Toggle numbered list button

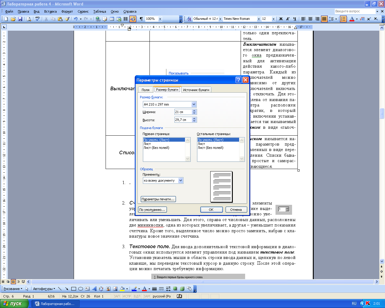[x=343, y=19]
